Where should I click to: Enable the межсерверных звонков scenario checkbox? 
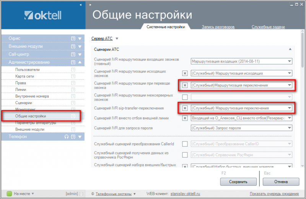point(185,97)
